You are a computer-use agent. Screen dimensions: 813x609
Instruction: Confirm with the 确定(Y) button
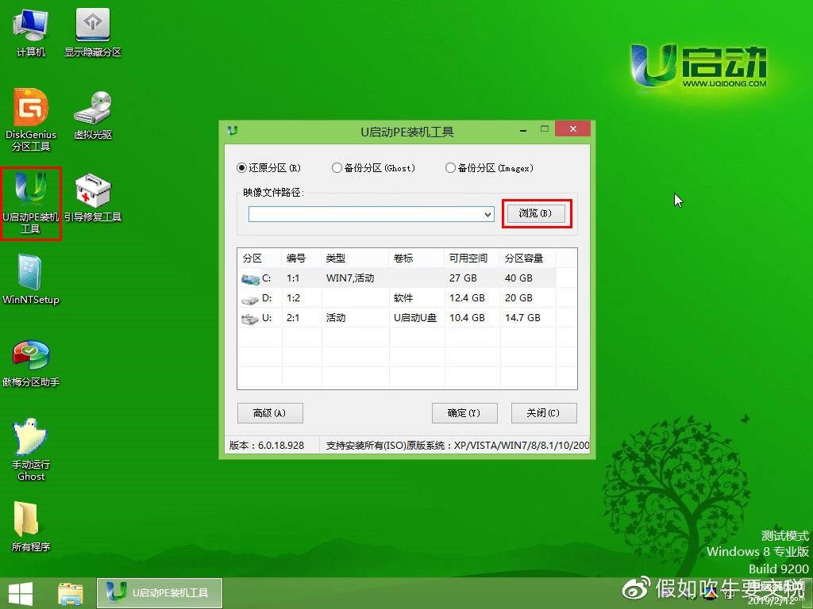tap(464, 412)
